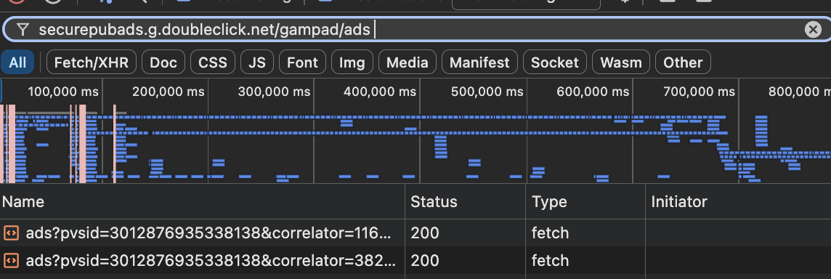Select the All request type filter
This screenshot has height=279, width=831.
17,62
